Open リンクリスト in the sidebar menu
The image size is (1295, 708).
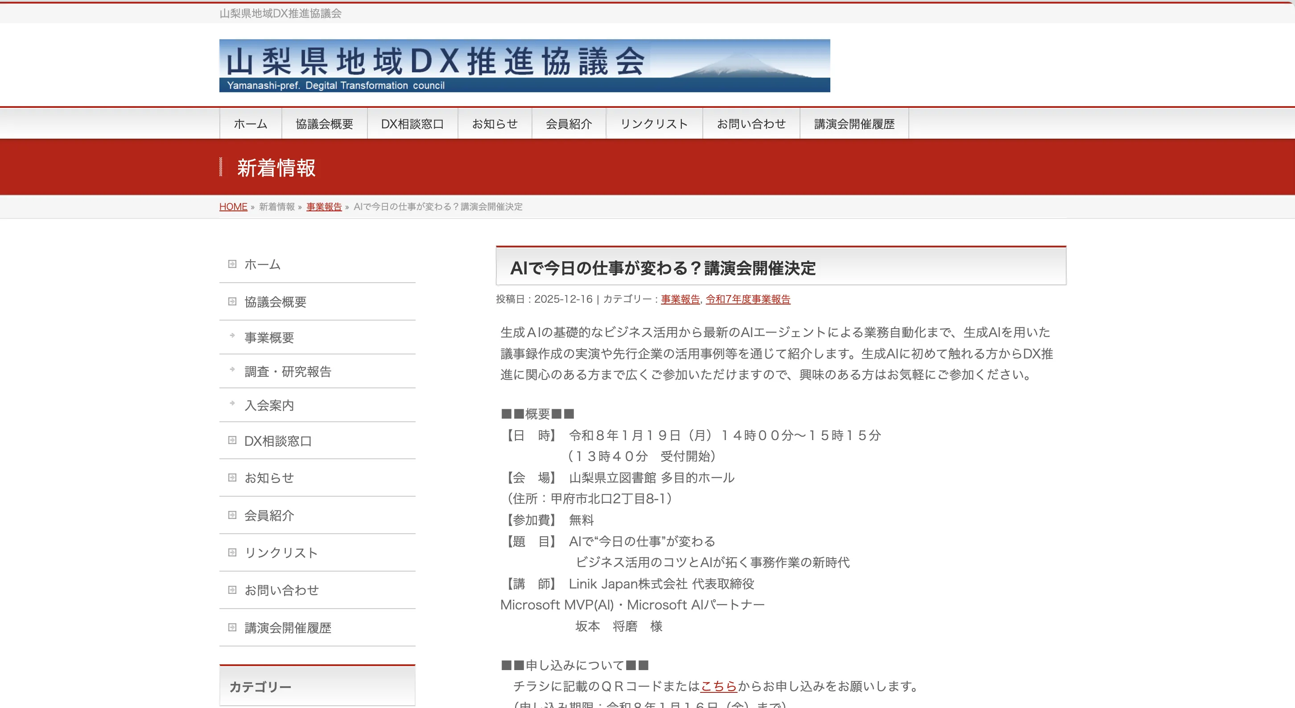click(280, 553)
